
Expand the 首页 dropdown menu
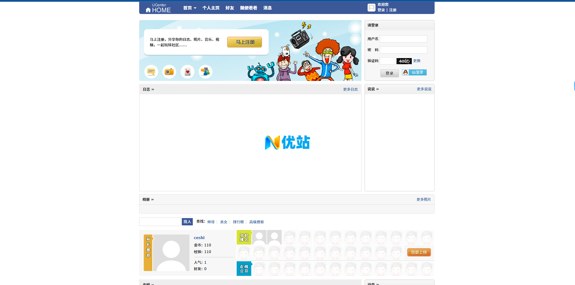tap(190, 8)
